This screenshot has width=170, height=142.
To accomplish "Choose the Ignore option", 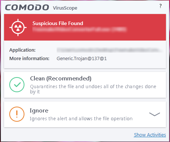I will click(85, 114).
